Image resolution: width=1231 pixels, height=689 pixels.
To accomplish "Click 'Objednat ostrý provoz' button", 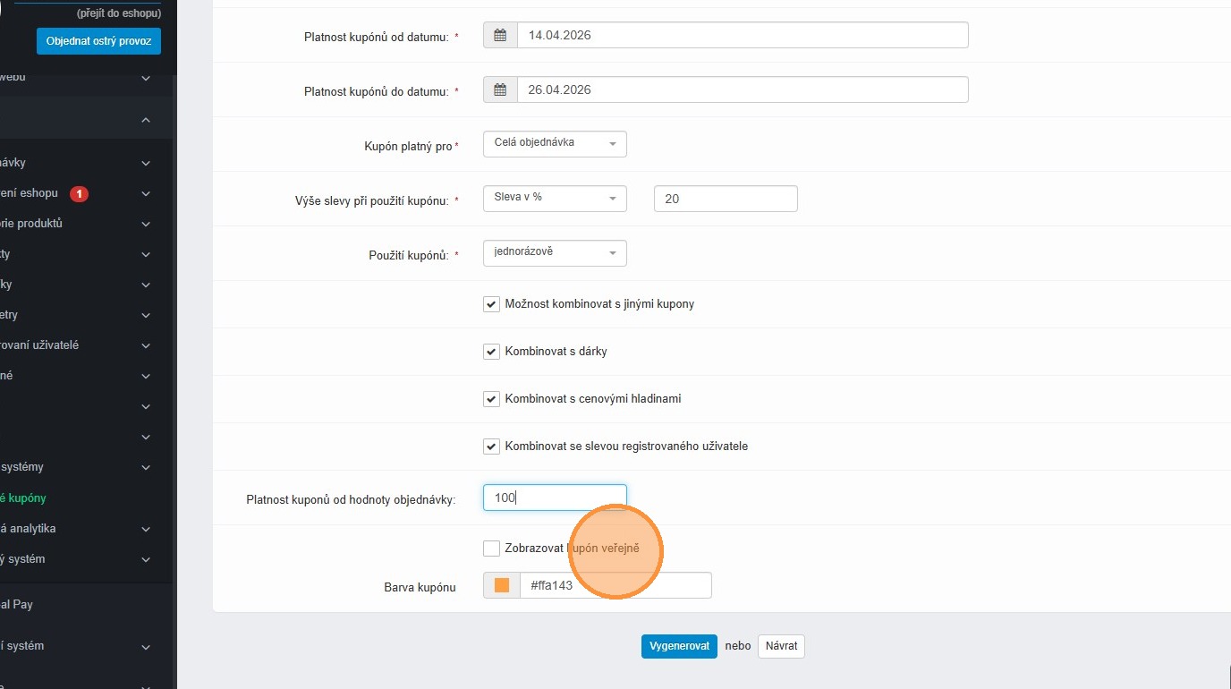I will point(98,41).
